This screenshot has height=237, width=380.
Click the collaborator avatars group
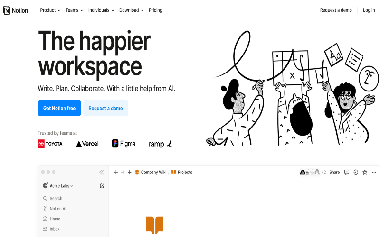tap(310, 172)
